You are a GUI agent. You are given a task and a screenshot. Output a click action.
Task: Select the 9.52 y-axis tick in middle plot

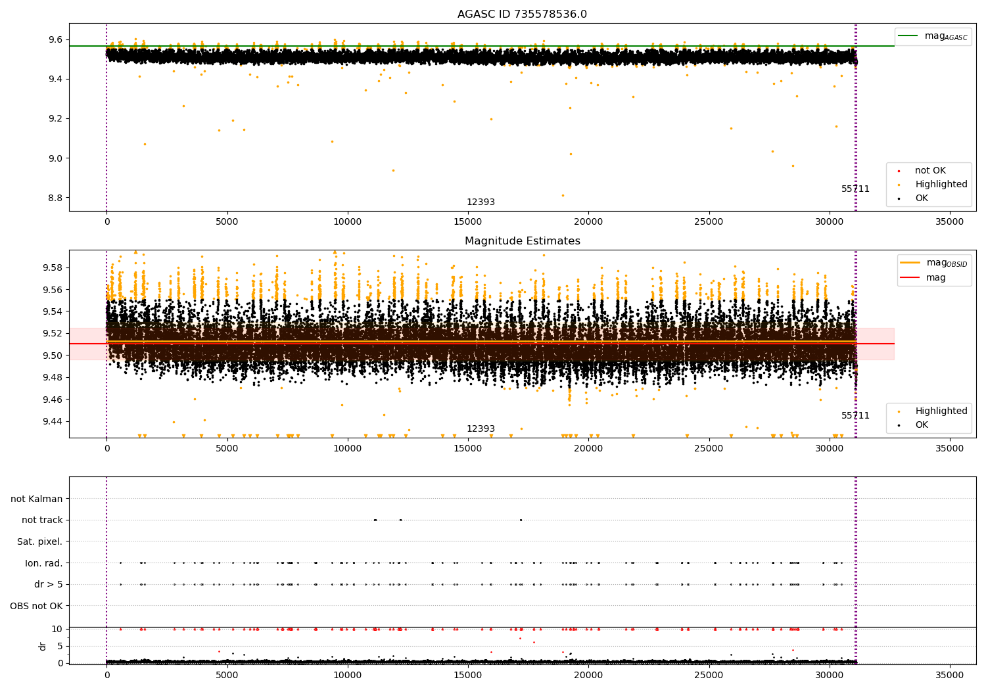point(53,334)
